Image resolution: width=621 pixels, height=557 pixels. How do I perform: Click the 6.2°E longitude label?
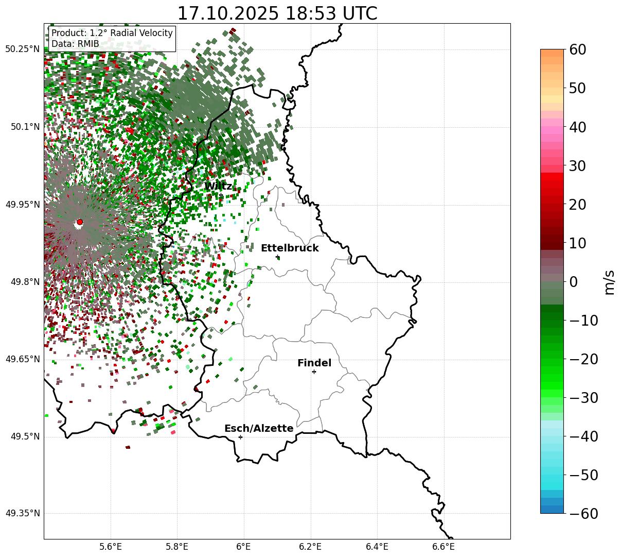pyautogui.click(x=310, y=546)
